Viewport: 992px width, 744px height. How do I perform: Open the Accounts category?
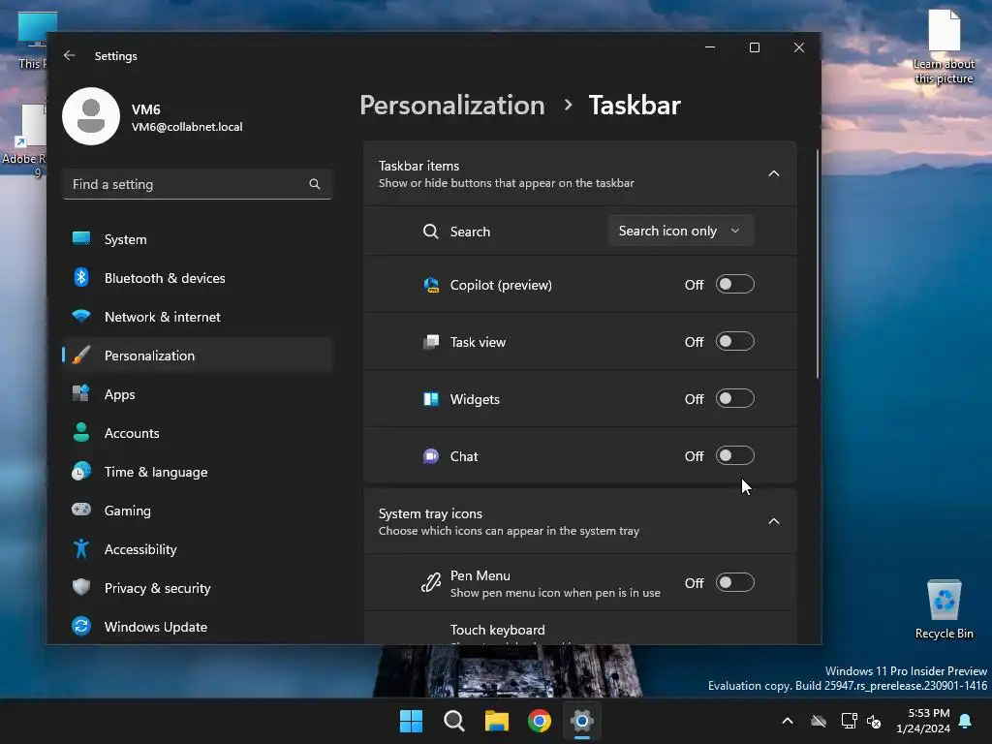point(198,433)
